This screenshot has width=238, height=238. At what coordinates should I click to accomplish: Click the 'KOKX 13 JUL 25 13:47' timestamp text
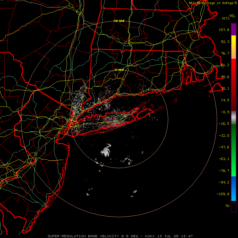[x=169, y=236]
